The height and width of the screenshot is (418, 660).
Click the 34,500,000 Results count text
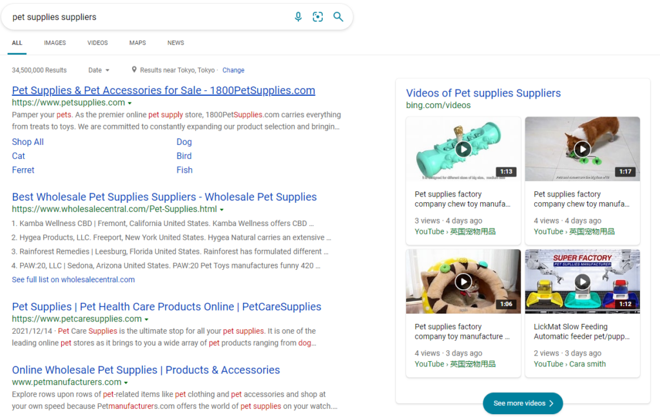click(39, 70)
